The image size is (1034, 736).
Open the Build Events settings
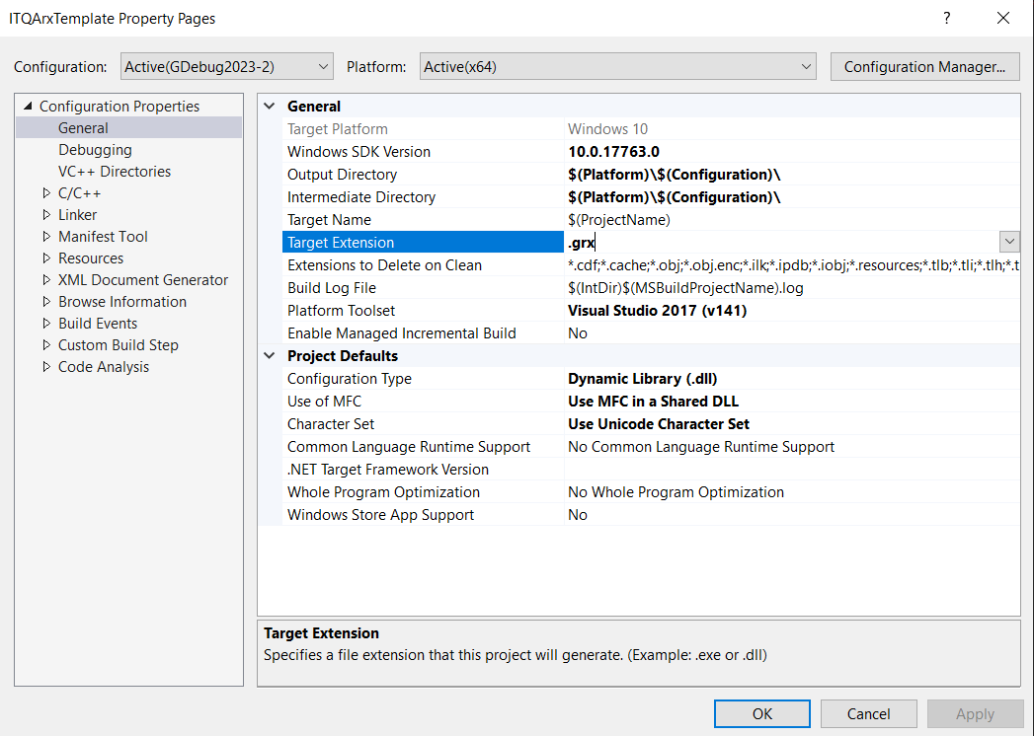point(98,323)
